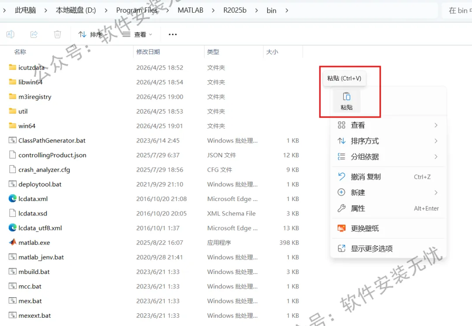This screenshot has width=472, height=326.
Task: Expand chevron after R2025b in address bar
Action: 256,10
